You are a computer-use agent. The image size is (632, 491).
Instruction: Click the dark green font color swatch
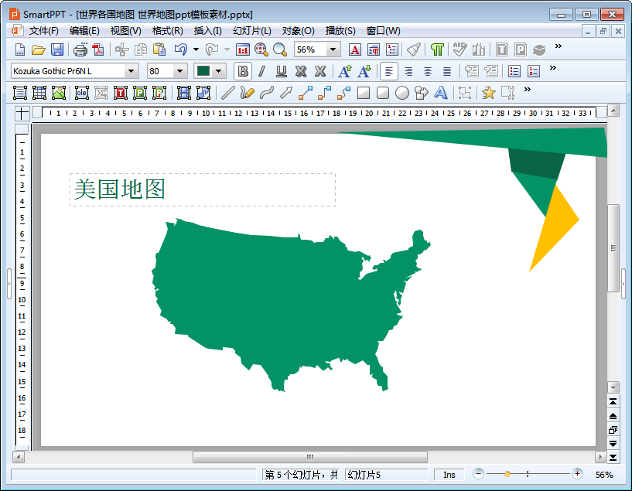(203, 71)
